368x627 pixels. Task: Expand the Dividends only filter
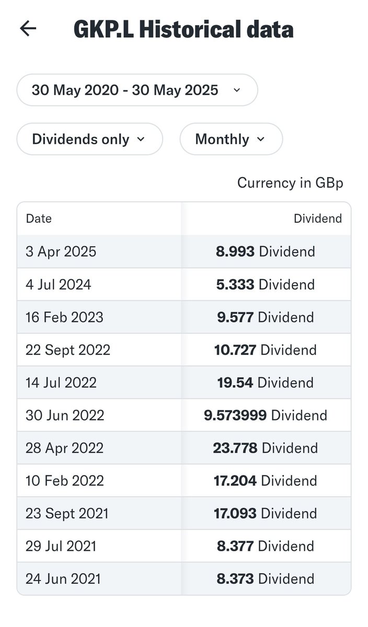[x=90, y=139]
